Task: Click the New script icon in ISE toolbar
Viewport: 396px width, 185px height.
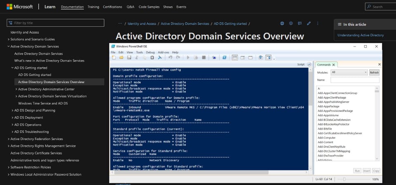Action: [x=113, y=58]
